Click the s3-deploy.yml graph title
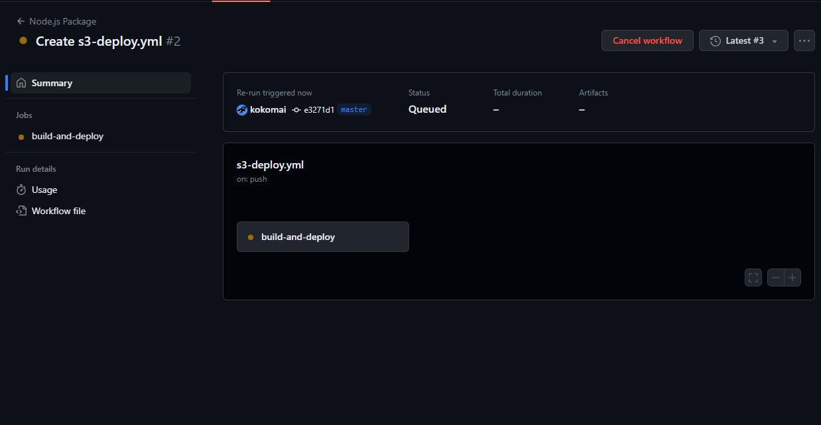Viewport: 821px width, 425px height. click(x=270, y=164)
